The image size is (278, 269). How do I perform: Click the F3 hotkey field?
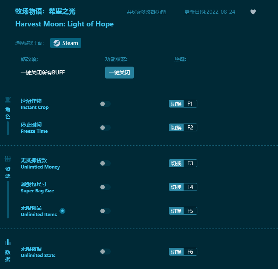point(190,163)
